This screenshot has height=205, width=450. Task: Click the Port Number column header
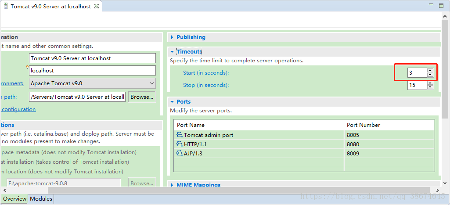point(389,125)
